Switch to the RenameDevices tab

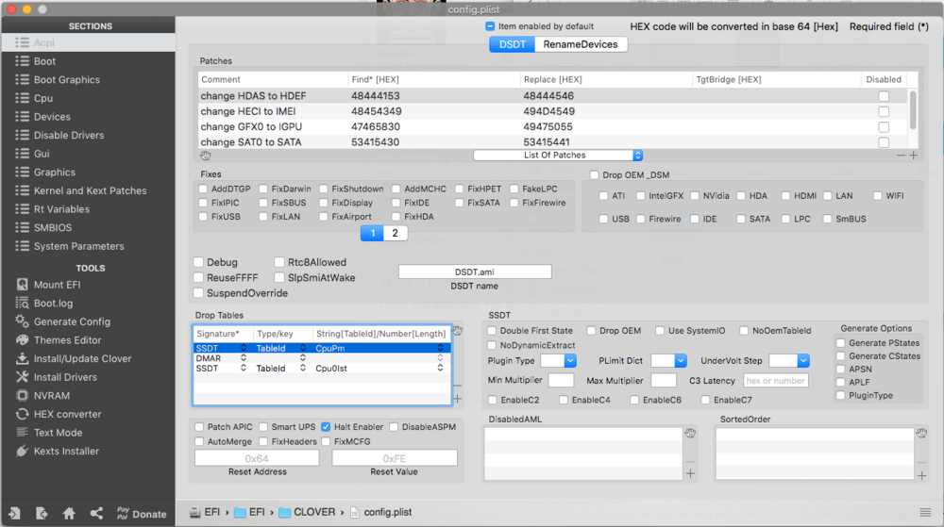point(581,44)
